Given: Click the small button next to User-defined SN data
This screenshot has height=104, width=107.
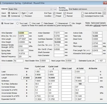Looking at the screenshot, I should point(104,13).
